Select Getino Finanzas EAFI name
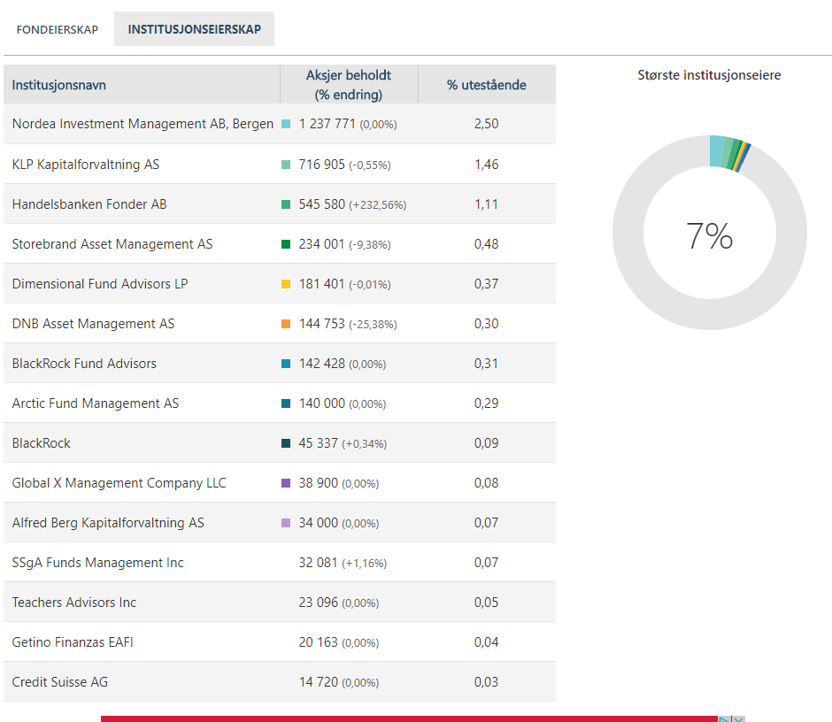This screenshot has height=722, width=832. (x=73, y=641)
